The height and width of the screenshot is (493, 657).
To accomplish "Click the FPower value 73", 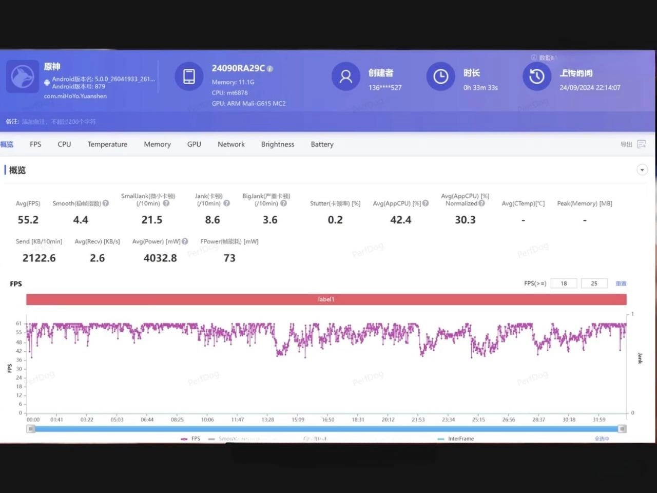I will tap(229, 258).
